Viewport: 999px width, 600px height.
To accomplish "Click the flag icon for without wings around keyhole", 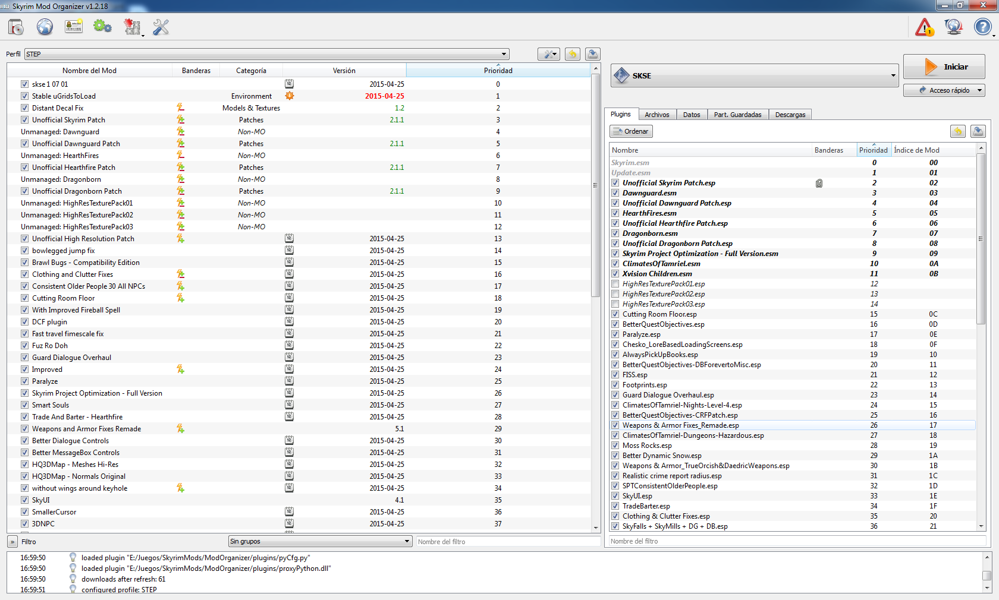I will click(x=180, y=488).
